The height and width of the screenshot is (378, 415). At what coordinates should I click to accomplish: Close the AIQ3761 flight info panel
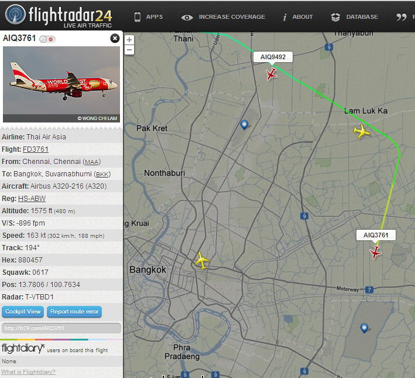click(x=115, y=39)
